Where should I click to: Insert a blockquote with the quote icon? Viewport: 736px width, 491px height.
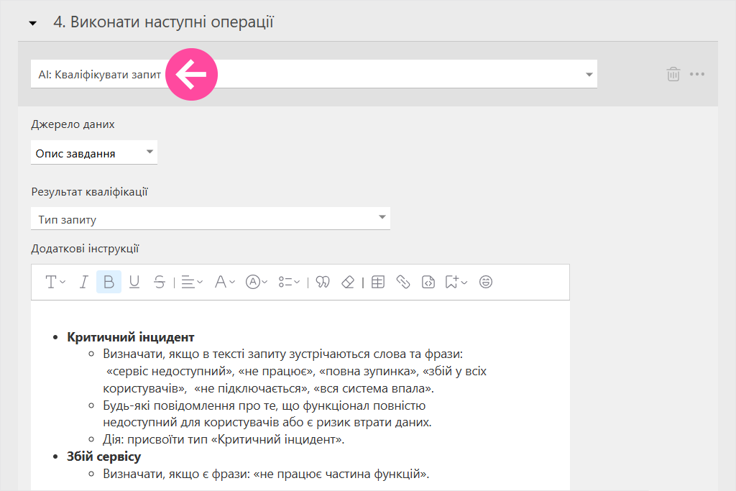pyautogui.click(x=323, y=282)
